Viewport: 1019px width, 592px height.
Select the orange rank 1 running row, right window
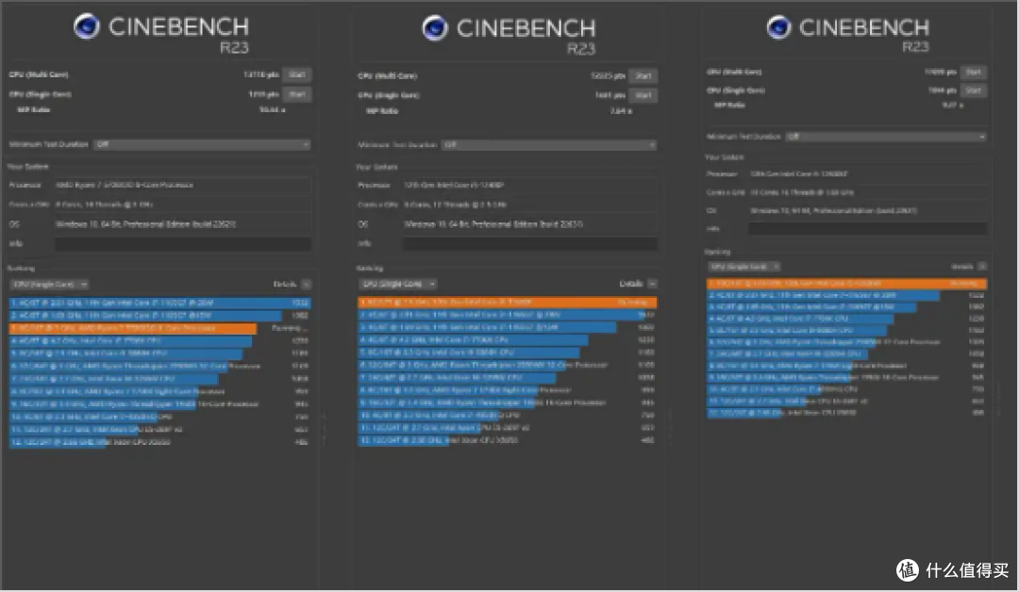[x=846, y=284]
